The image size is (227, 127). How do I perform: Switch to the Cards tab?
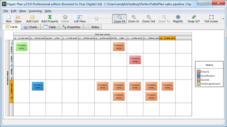pos(11,27)
